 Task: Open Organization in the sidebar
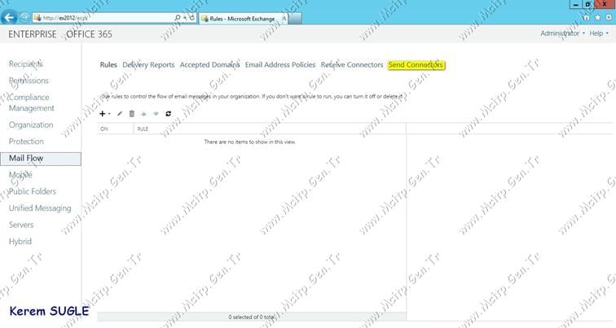[31, 125]
